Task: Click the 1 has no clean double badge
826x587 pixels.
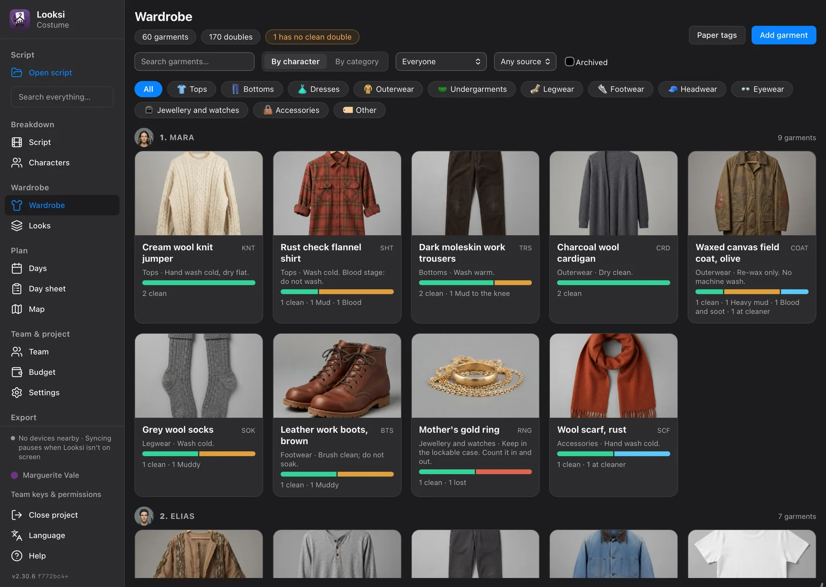Action: [x=312, y=37]
